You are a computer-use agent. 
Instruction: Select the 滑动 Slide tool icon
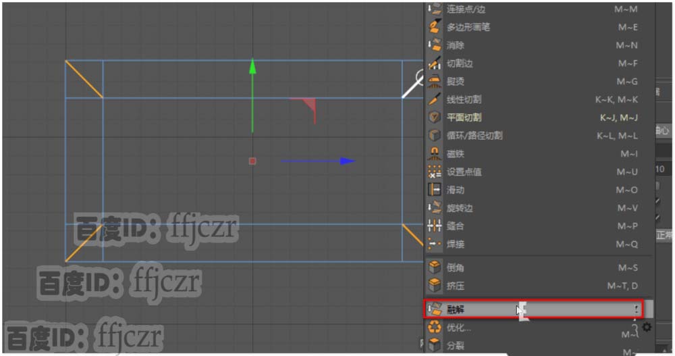(434, 190)
